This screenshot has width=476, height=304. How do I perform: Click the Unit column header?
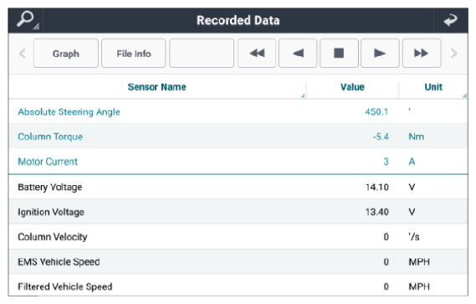(433, 87)
